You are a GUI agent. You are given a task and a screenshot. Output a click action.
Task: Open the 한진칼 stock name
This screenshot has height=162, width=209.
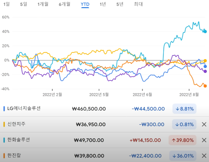[14, 155]
